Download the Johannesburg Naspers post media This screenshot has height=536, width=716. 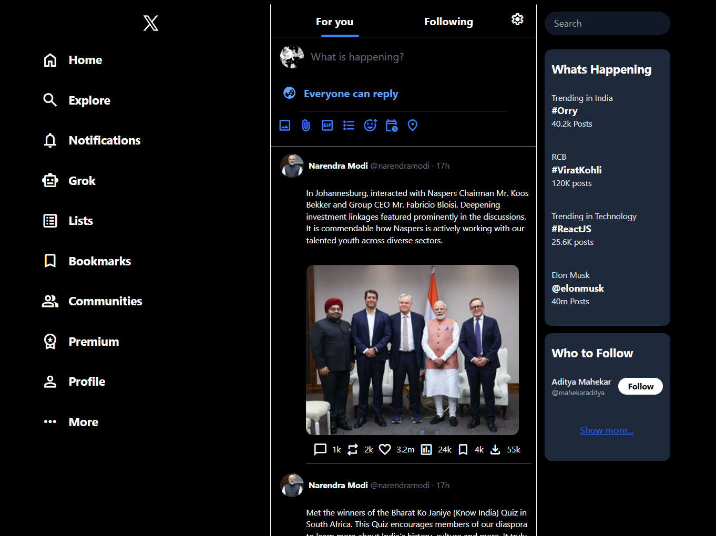(x=495, y=449)
